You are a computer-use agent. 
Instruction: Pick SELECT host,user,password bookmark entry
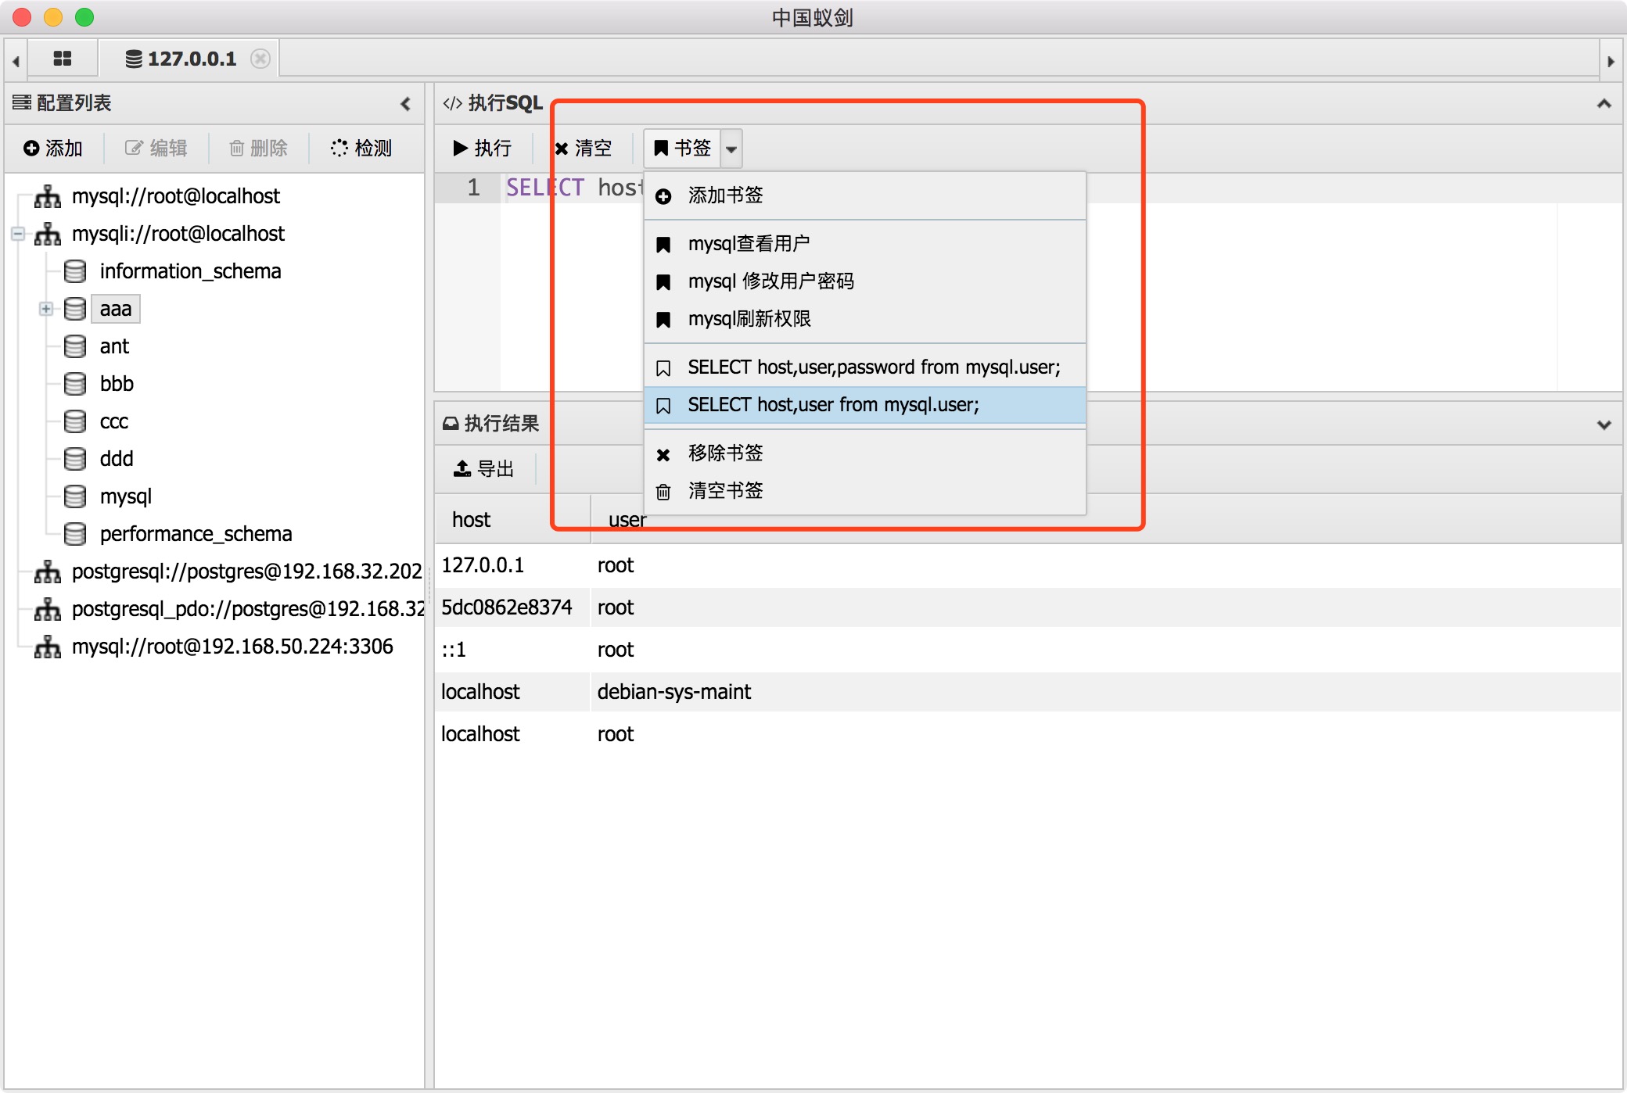click(x=873, y=367)
